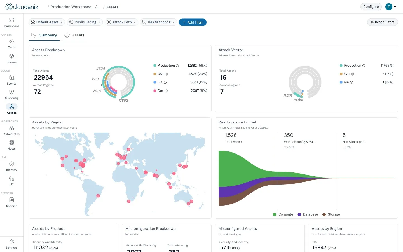Click info icon next to UAT in Assets Breakdown
Image resolution: width=403 pixels, height=252 pixels.
click(166, 74)
